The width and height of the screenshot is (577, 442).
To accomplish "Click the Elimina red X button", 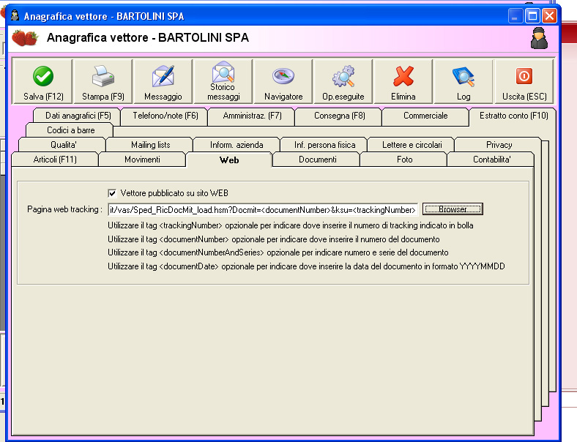I will click(403, 81).
